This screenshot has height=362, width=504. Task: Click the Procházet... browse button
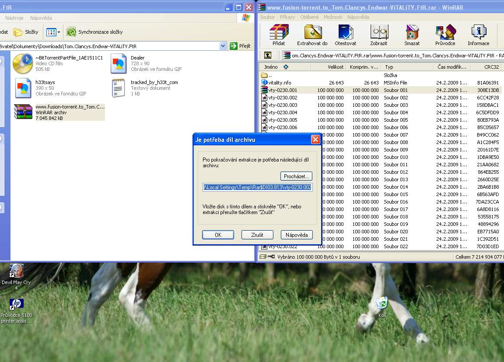coord(296,176)
